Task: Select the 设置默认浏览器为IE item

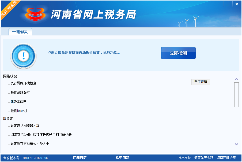Action: click(x=25, y=126)
